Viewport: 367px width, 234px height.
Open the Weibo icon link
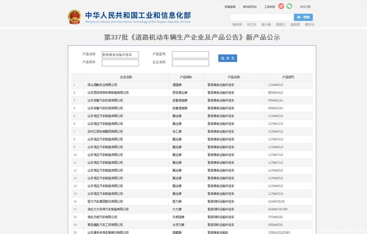281,6
